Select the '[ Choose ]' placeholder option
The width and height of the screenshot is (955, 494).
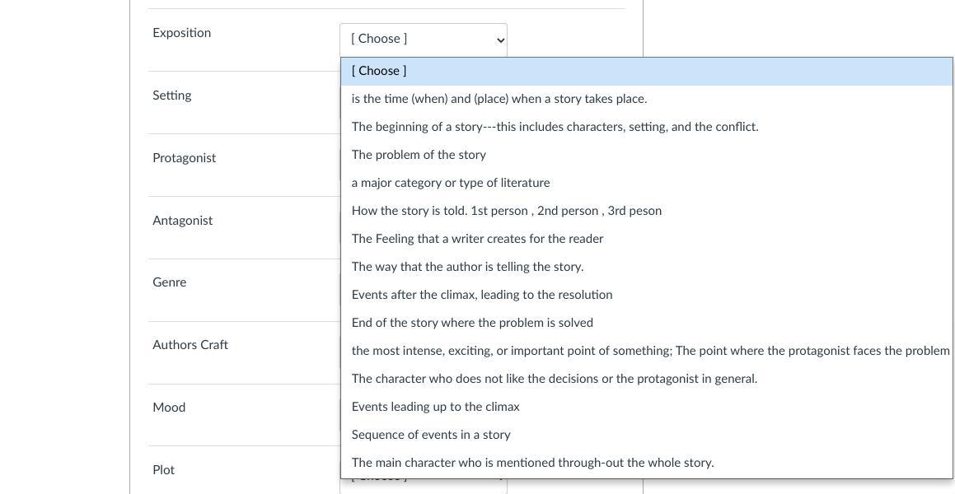click(x=379, y=71)
